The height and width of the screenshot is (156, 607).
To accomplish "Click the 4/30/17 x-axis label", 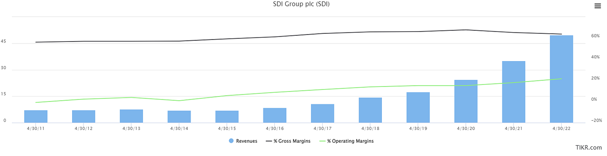I will pyautogui.click(x=323, y=129).
